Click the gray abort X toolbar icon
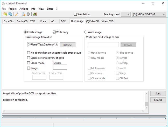168x127 pixels. (28, 14)
